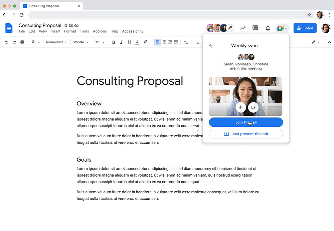Open line spacing options
The height and width of the screenshot is (231, 334).
(x=186, y=42)
